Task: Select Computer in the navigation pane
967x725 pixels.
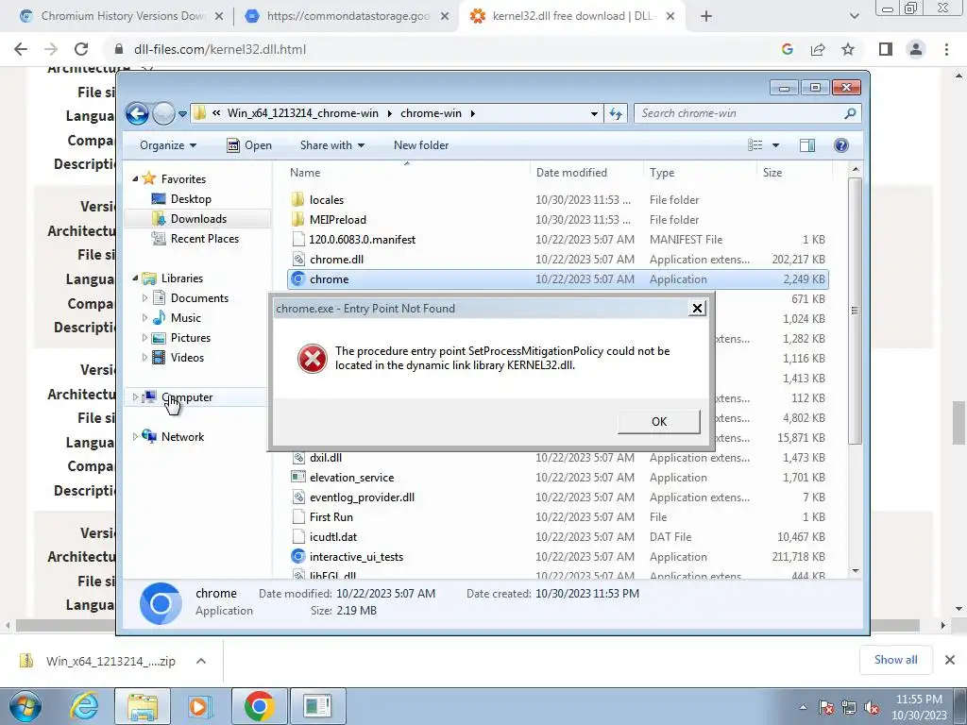Action: coord(187,397)
